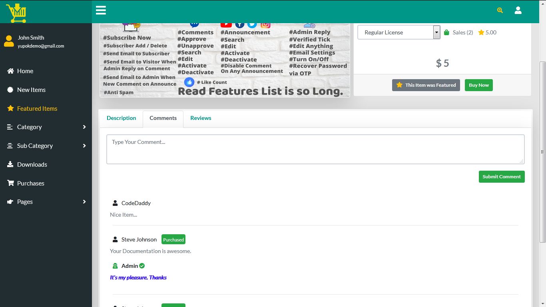This screenshot has width=546, height=307.
Task: Switch to the Description tab
Action: [121, 118]
